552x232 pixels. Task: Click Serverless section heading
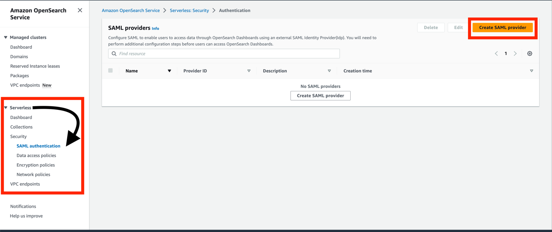[x=20, y=108]
